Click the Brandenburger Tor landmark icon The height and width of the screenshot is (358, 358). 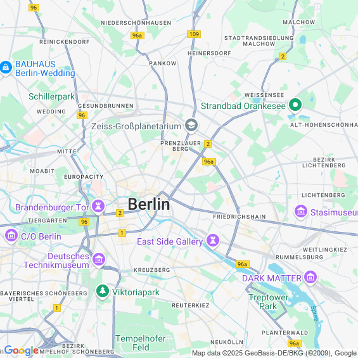pyautogui.click(x=98, y=207)
